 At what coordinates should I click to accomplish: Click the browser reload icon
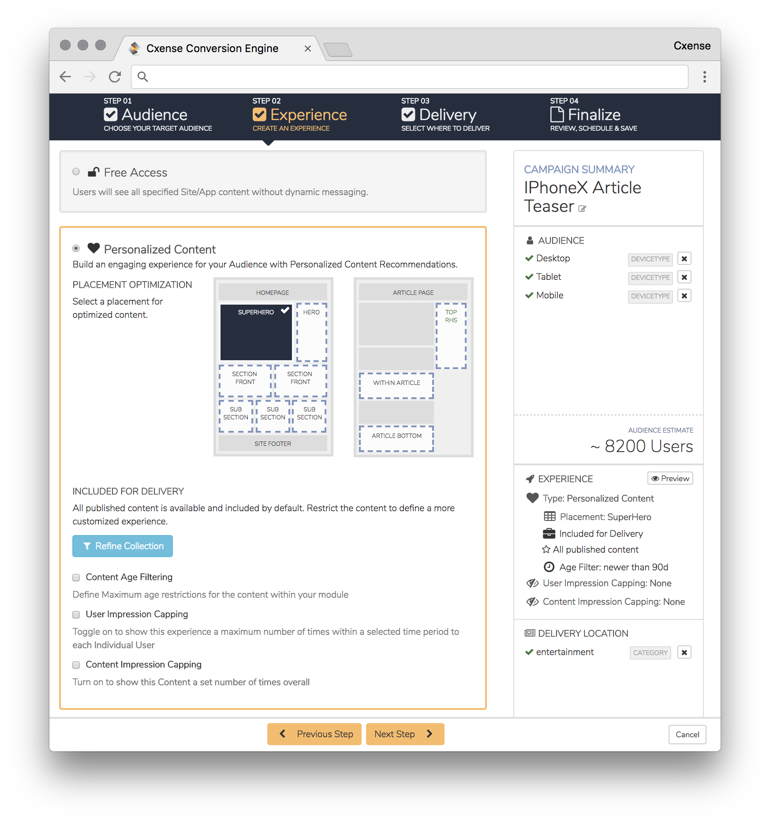115,77
